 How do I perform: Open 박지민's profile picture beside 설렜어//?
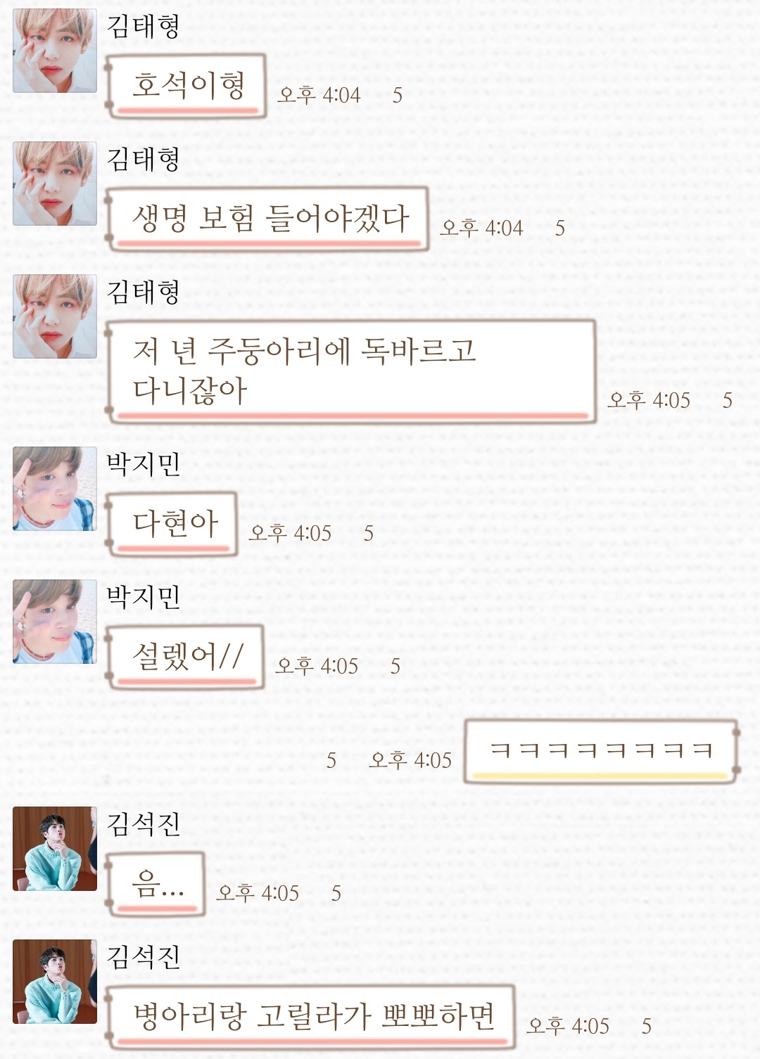tap(55, 622)
